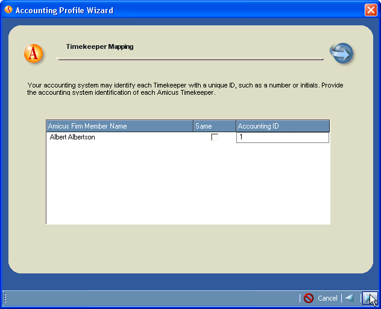Click the blue arrow globe icon
The width and height of the screenshot is (381, 309).
point(342,54)
